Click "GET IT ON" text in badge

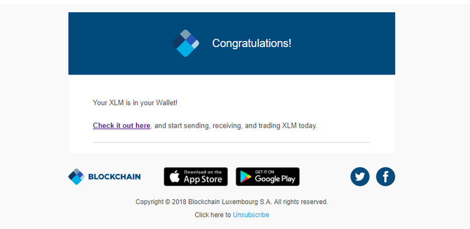coord(264,172)
